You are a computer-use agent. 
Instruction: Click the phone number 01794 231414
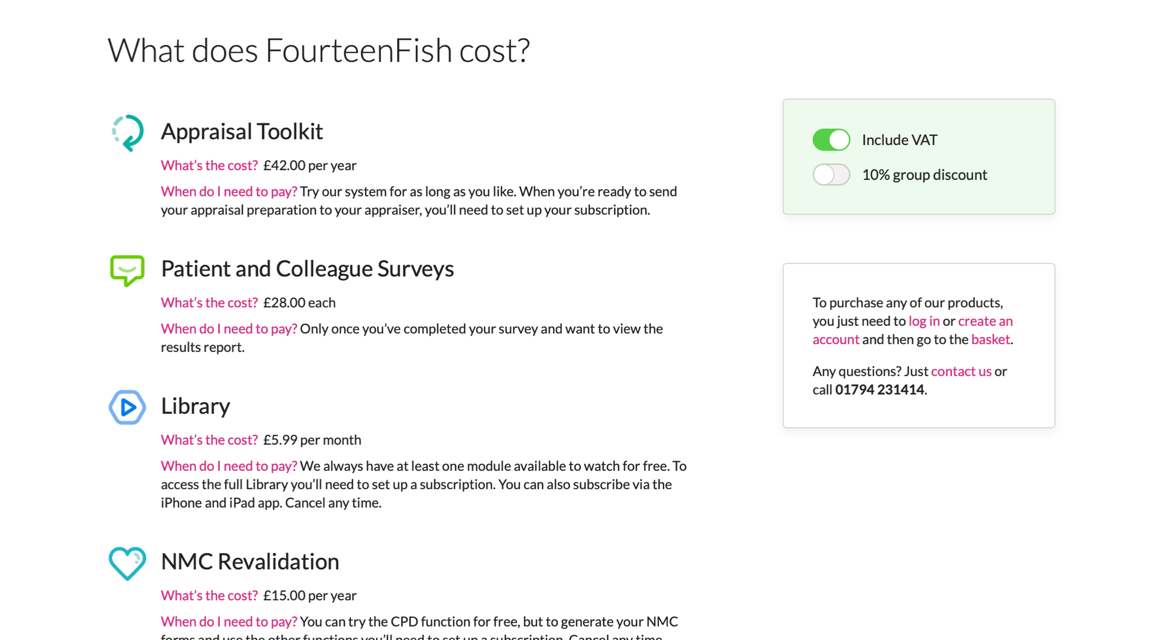pyautogui.click(x=880, y=389)
